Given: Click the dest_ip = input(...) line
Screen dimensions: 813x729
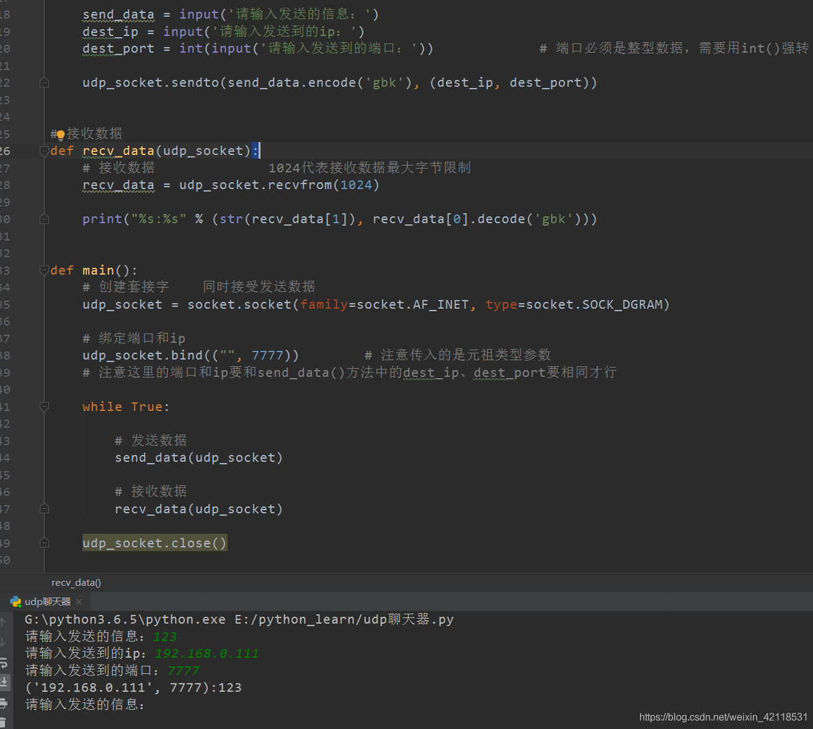Looking at the screenshot, I should 223,32.
